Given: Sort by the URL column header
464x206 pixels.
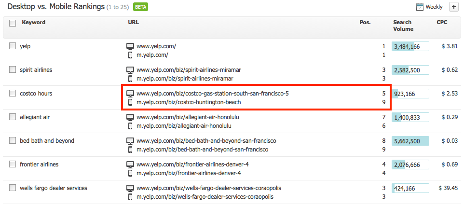Looking at the screenshot, I should [x=133, y=23].
